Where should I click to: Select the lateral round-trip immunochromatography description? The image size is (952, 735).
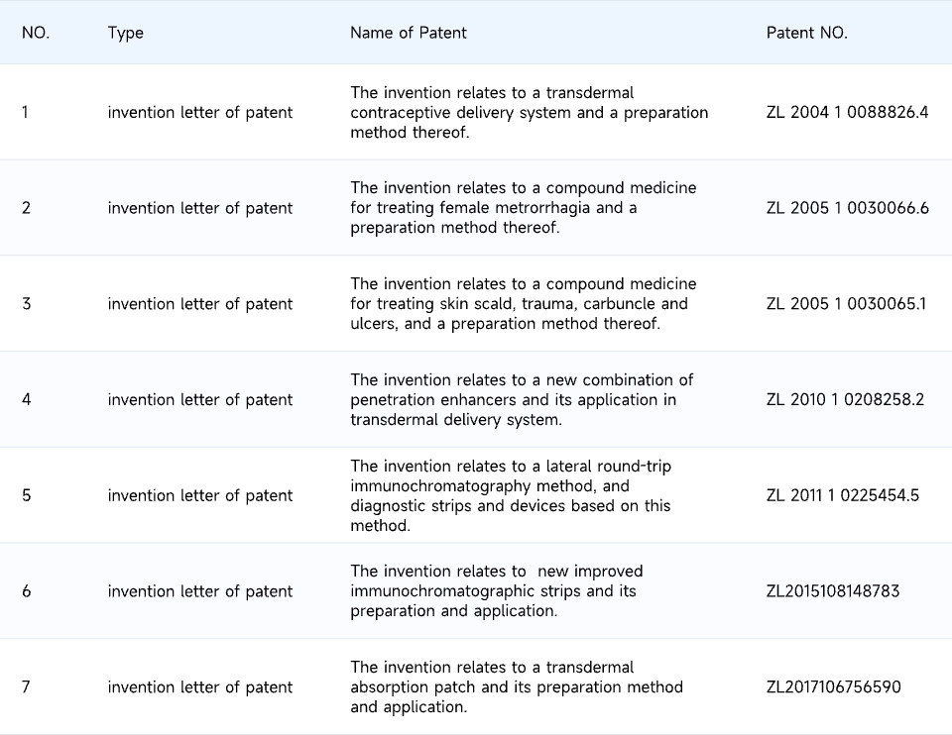(x=511, y=495)
